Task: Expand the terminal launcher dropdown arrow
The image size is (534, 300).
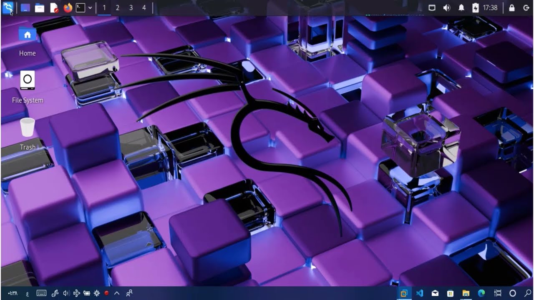Action: click(90, 7)
